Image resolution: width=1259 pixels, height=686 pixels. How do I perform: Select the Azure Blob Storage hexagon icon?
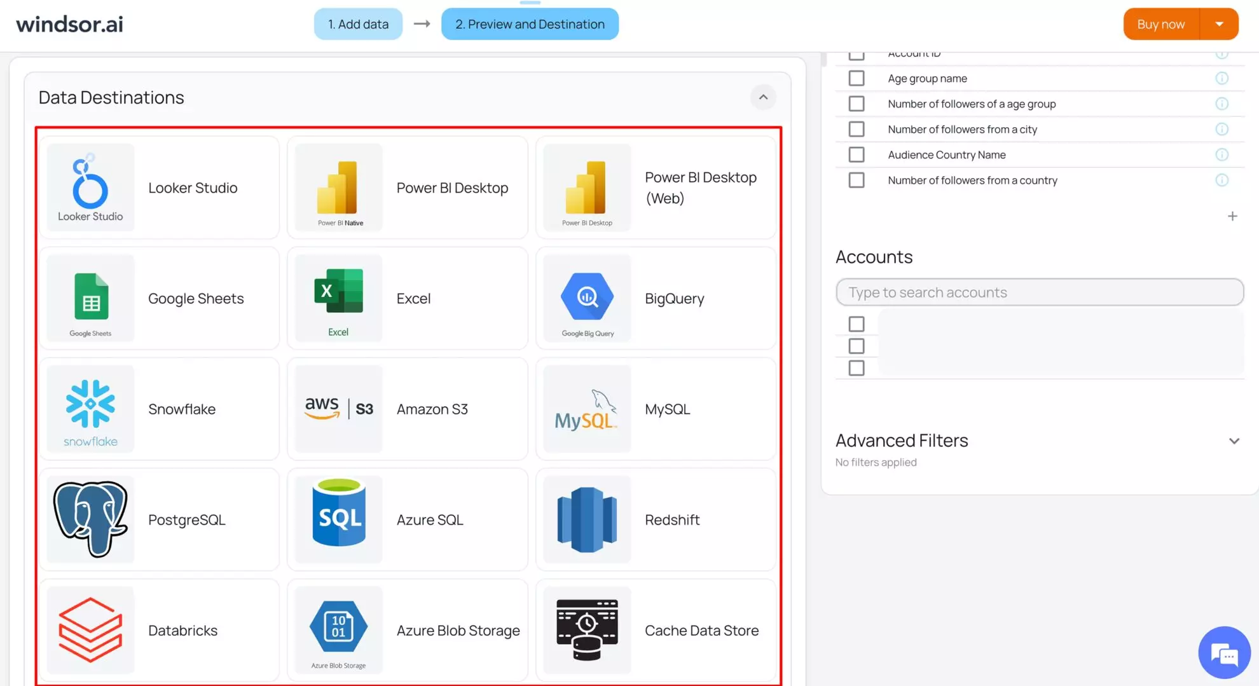[x=339, y=629]
